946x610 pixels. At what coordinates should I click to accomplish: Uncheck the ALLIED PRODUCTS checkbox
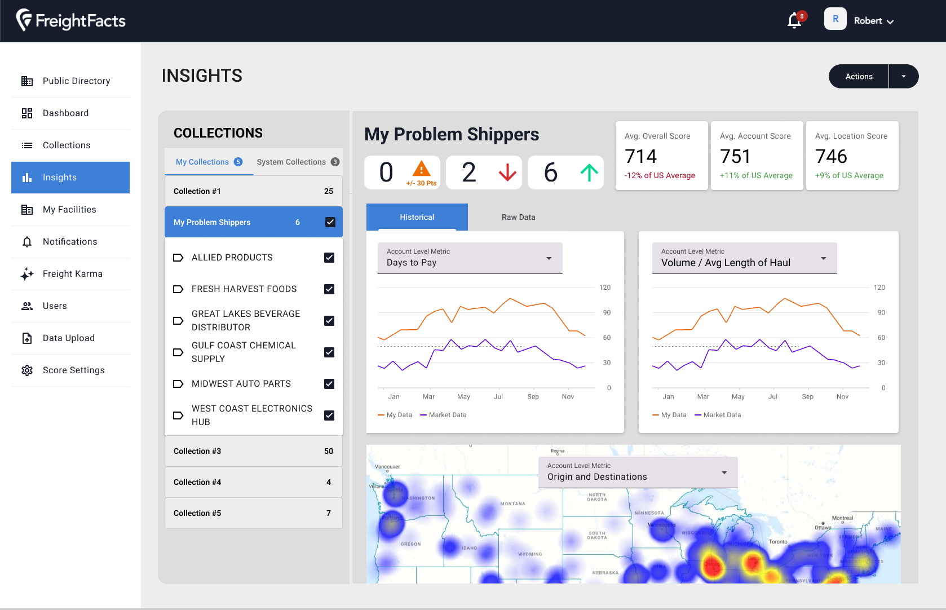(329, 258)
